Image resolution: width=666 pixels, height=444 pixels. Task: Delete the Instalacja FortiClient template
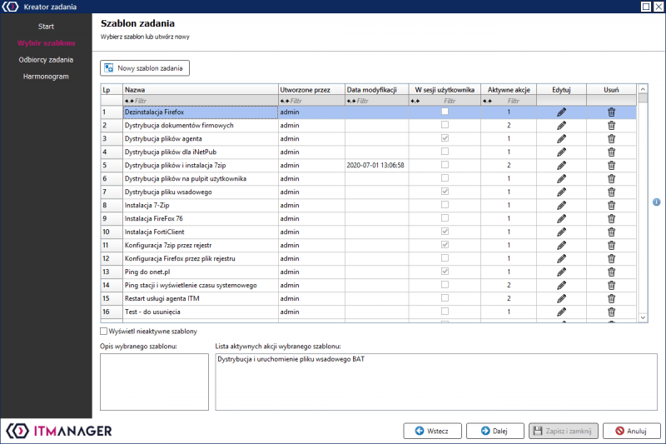611,232
